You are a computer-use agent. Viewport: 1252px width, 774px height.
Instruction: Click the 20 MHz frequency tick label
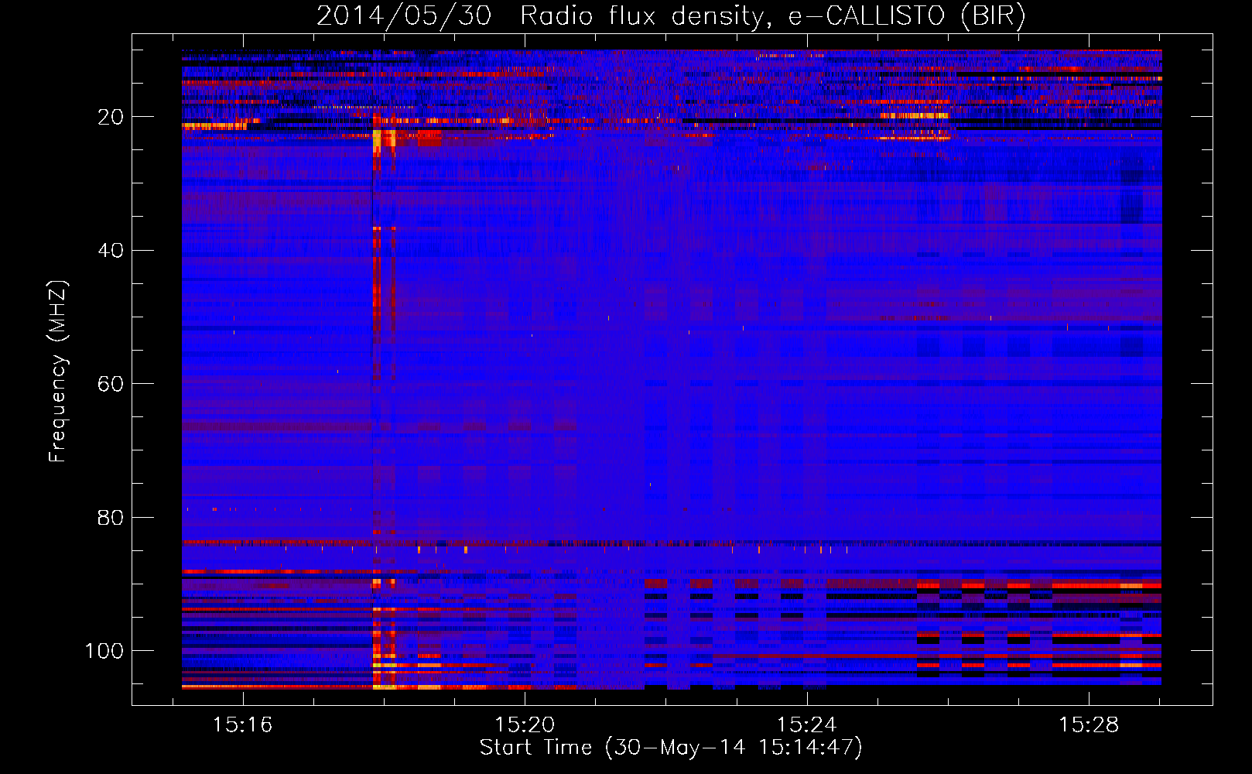point(111,117)
